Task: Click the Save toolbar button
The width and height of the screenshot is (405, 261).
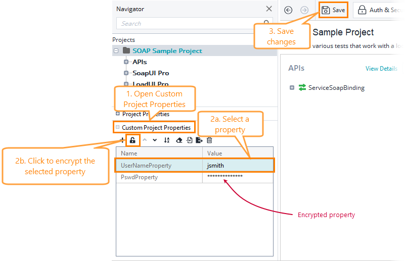Action: pyautogui.click(x=333, y=10)
